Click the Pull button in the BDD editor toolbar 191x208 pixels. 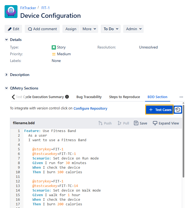[123, 123]
